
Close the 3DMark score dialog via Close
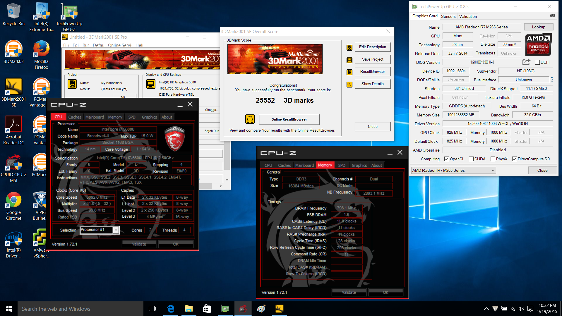[373, 126]
